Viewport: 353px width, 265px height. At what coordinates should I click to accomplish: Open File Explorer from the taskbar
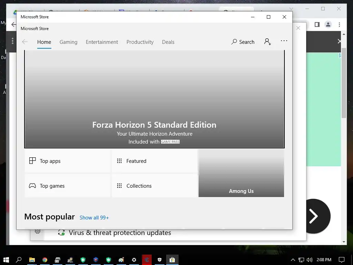tap(32, 260)
